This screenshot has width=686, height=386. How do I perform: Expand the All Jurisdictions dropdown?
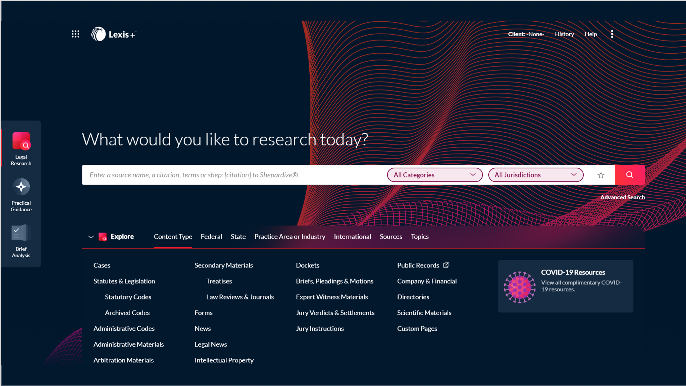(x=535, y=174)
